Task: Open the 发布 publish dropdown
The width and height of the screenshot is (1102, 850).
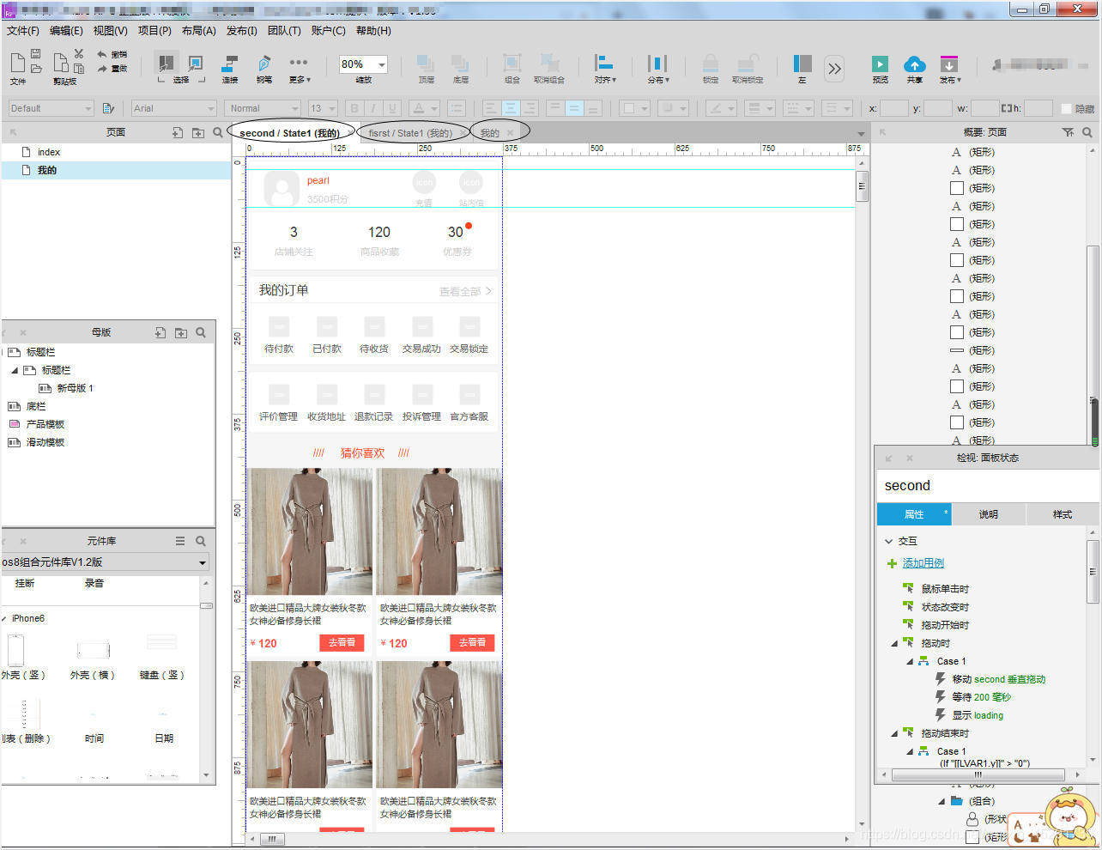Action: click(x=949, y=68)
